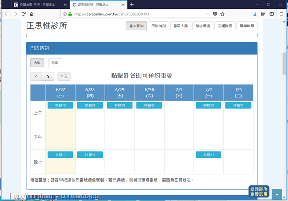Click the 下午 row label
The image size is (288, 201).
pos(38,137)
